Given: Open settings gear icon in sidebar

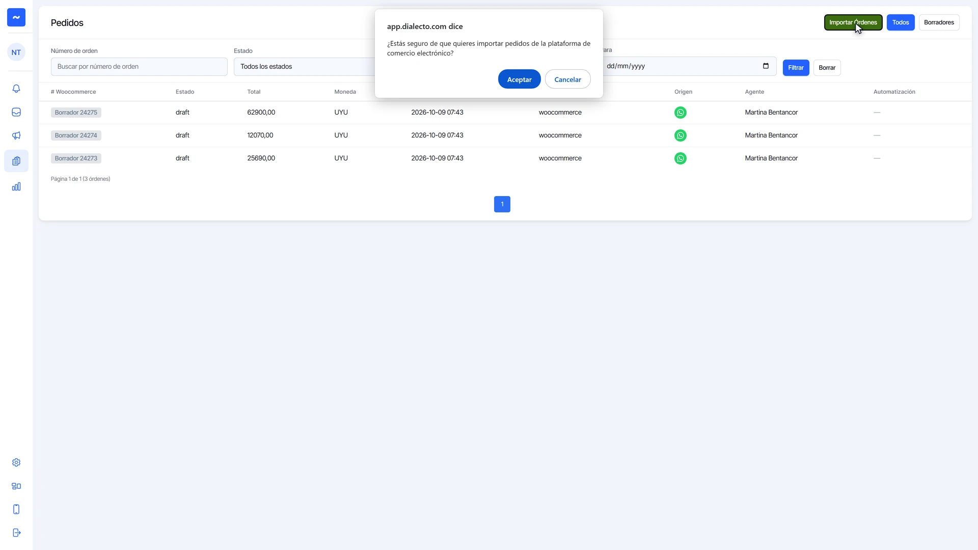Looking at the screenshot, I should (16, 462).
